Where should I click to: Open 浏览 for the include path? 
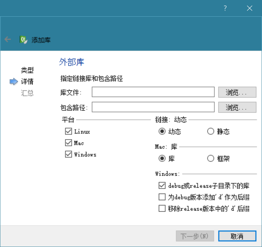point(237,107)
